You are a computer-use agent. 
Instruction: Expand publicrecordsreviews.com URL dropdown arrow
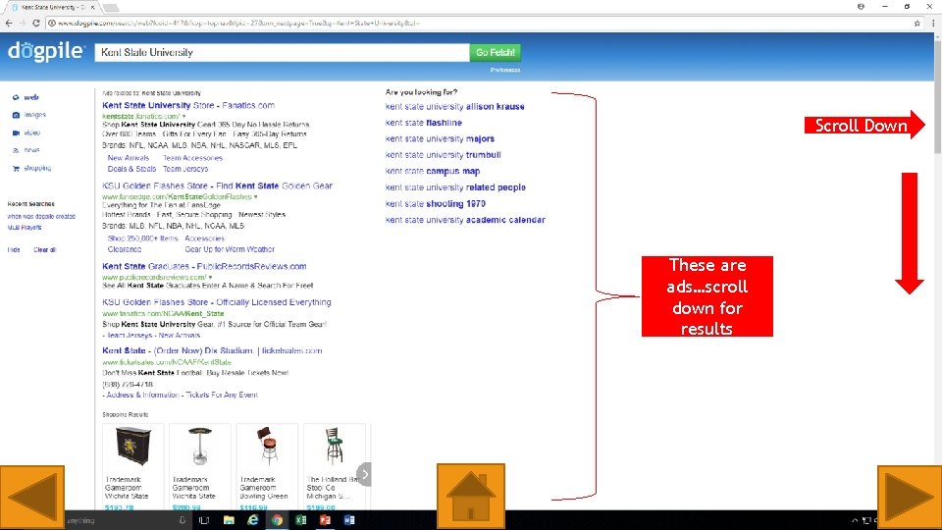210,277
